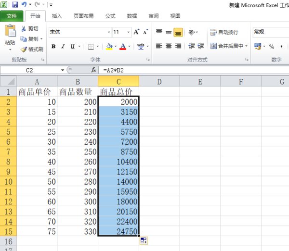This screenshot has height=251, width=289.
Task: Click the Excel application icon in title bar
Action: (4, 5)
